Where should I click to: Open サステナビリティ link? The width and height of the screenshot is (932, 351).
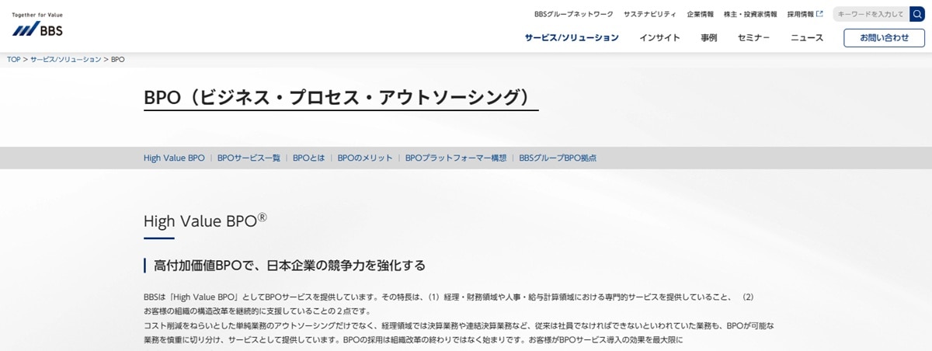[650, 14]
